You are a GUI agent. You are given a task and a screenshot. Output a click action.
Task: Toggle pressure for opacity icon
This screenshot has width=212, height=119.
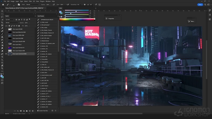[x=54, y=5]
